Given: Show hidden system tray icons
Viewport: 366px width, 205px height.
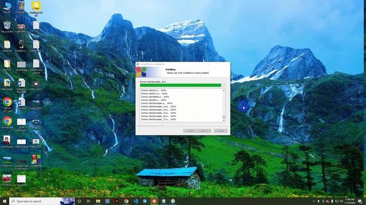Looking at the screenshot, I should tap(314, 201).
